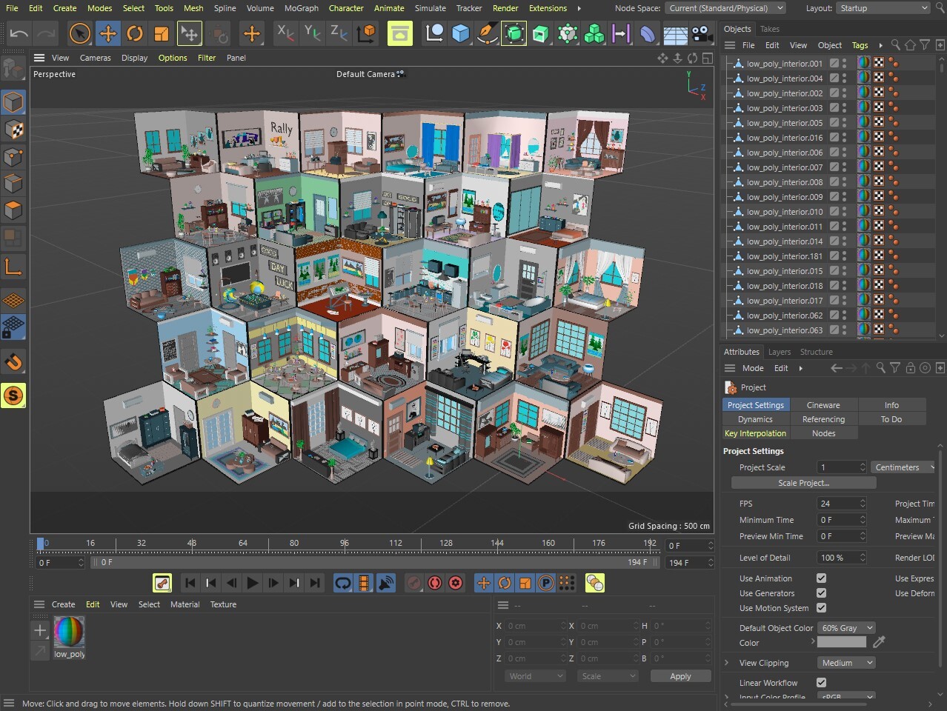Select the low_poly material thumbnail
947x711 pixels.
point(69,633)
